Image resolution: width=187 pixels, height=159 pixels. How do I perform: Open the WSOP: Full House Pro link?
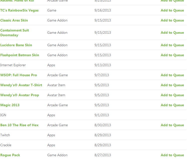[18, 75]
